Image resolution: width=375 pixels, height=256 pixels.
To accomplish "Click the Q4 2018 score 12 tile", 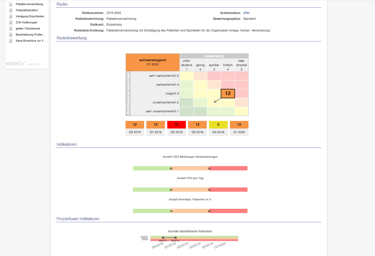I will (135, 124).
